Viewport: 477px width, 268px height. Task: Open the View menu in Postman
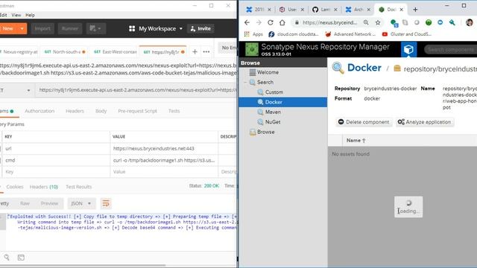[x=16, y=15]
